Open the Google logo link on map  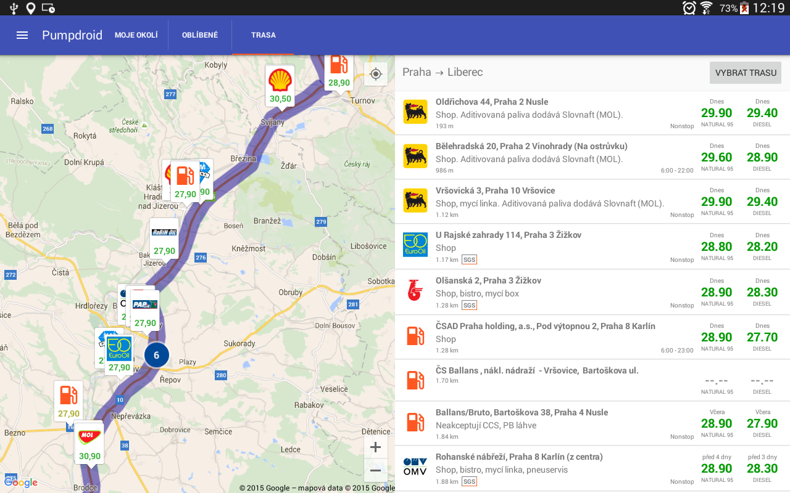[x=21, y=483]
